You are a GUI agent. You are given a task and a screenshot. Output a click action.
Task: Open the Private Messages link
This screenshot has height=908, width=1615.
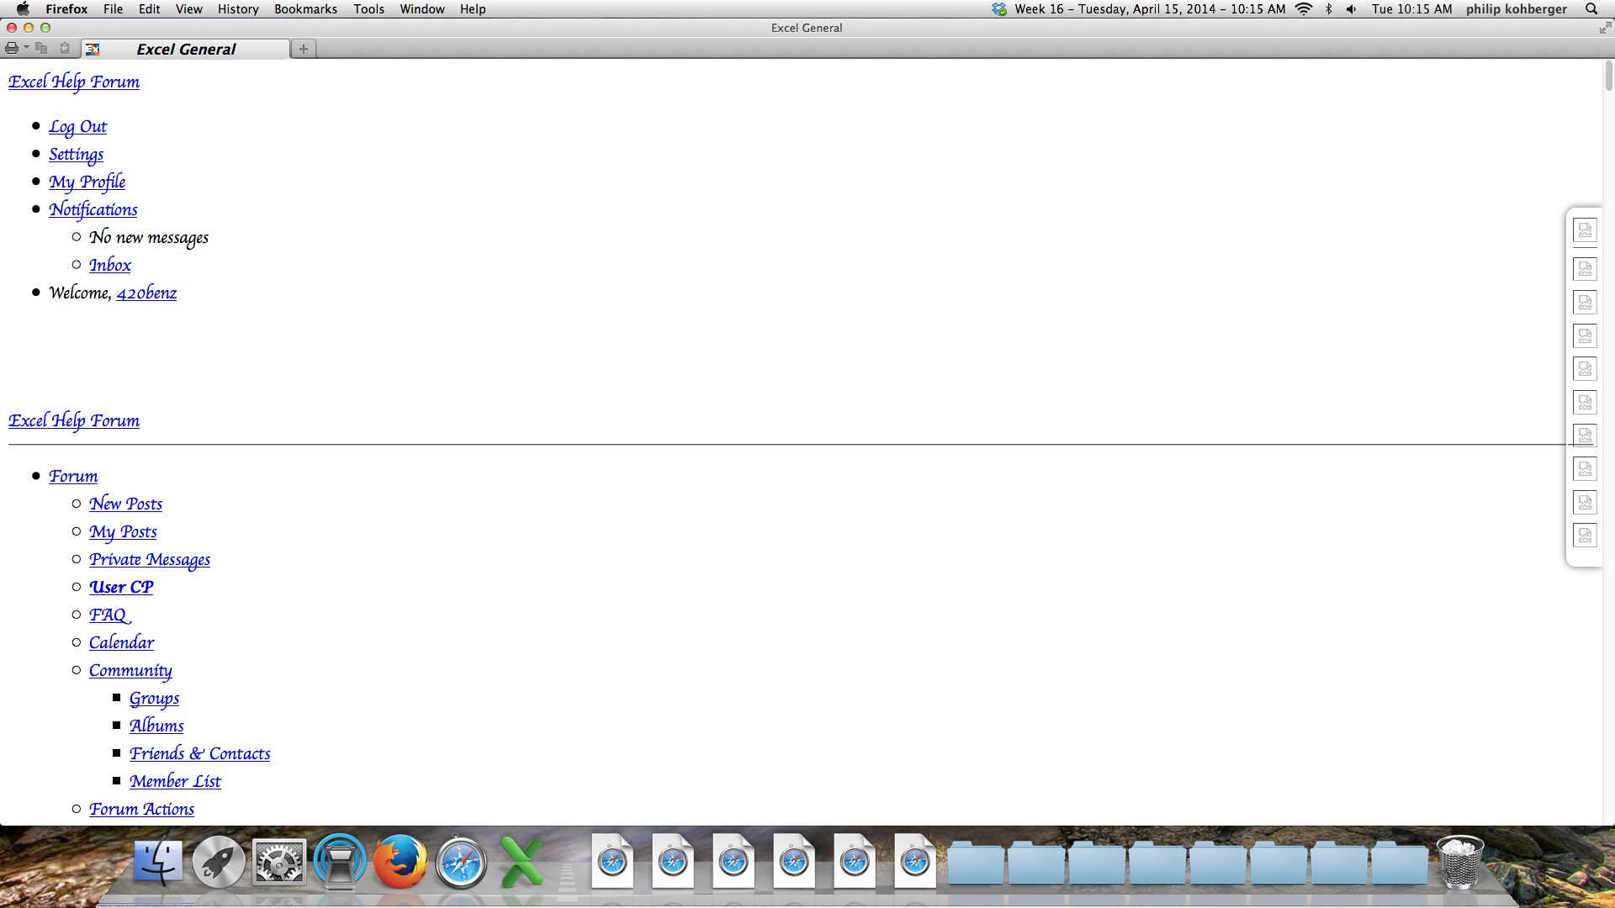coord(150,559)
